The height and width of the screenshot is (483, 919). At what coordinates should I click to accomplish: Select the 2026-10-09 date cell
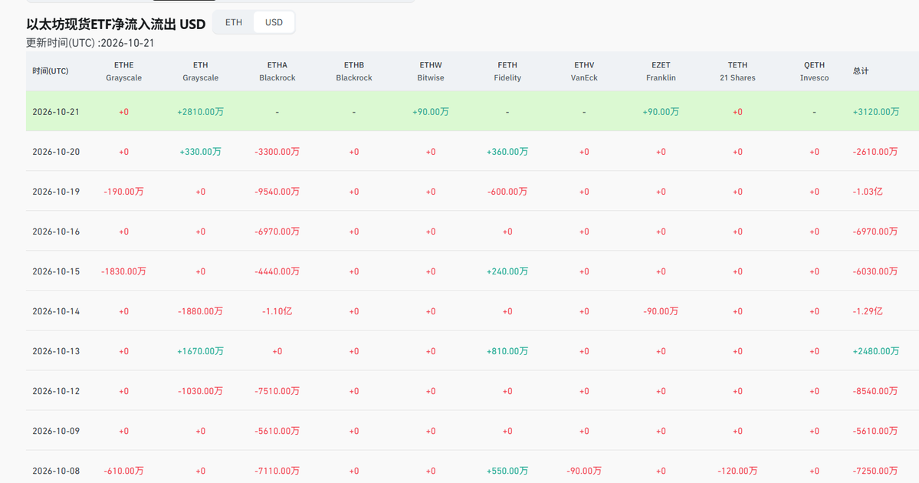(x=56, y=431)
